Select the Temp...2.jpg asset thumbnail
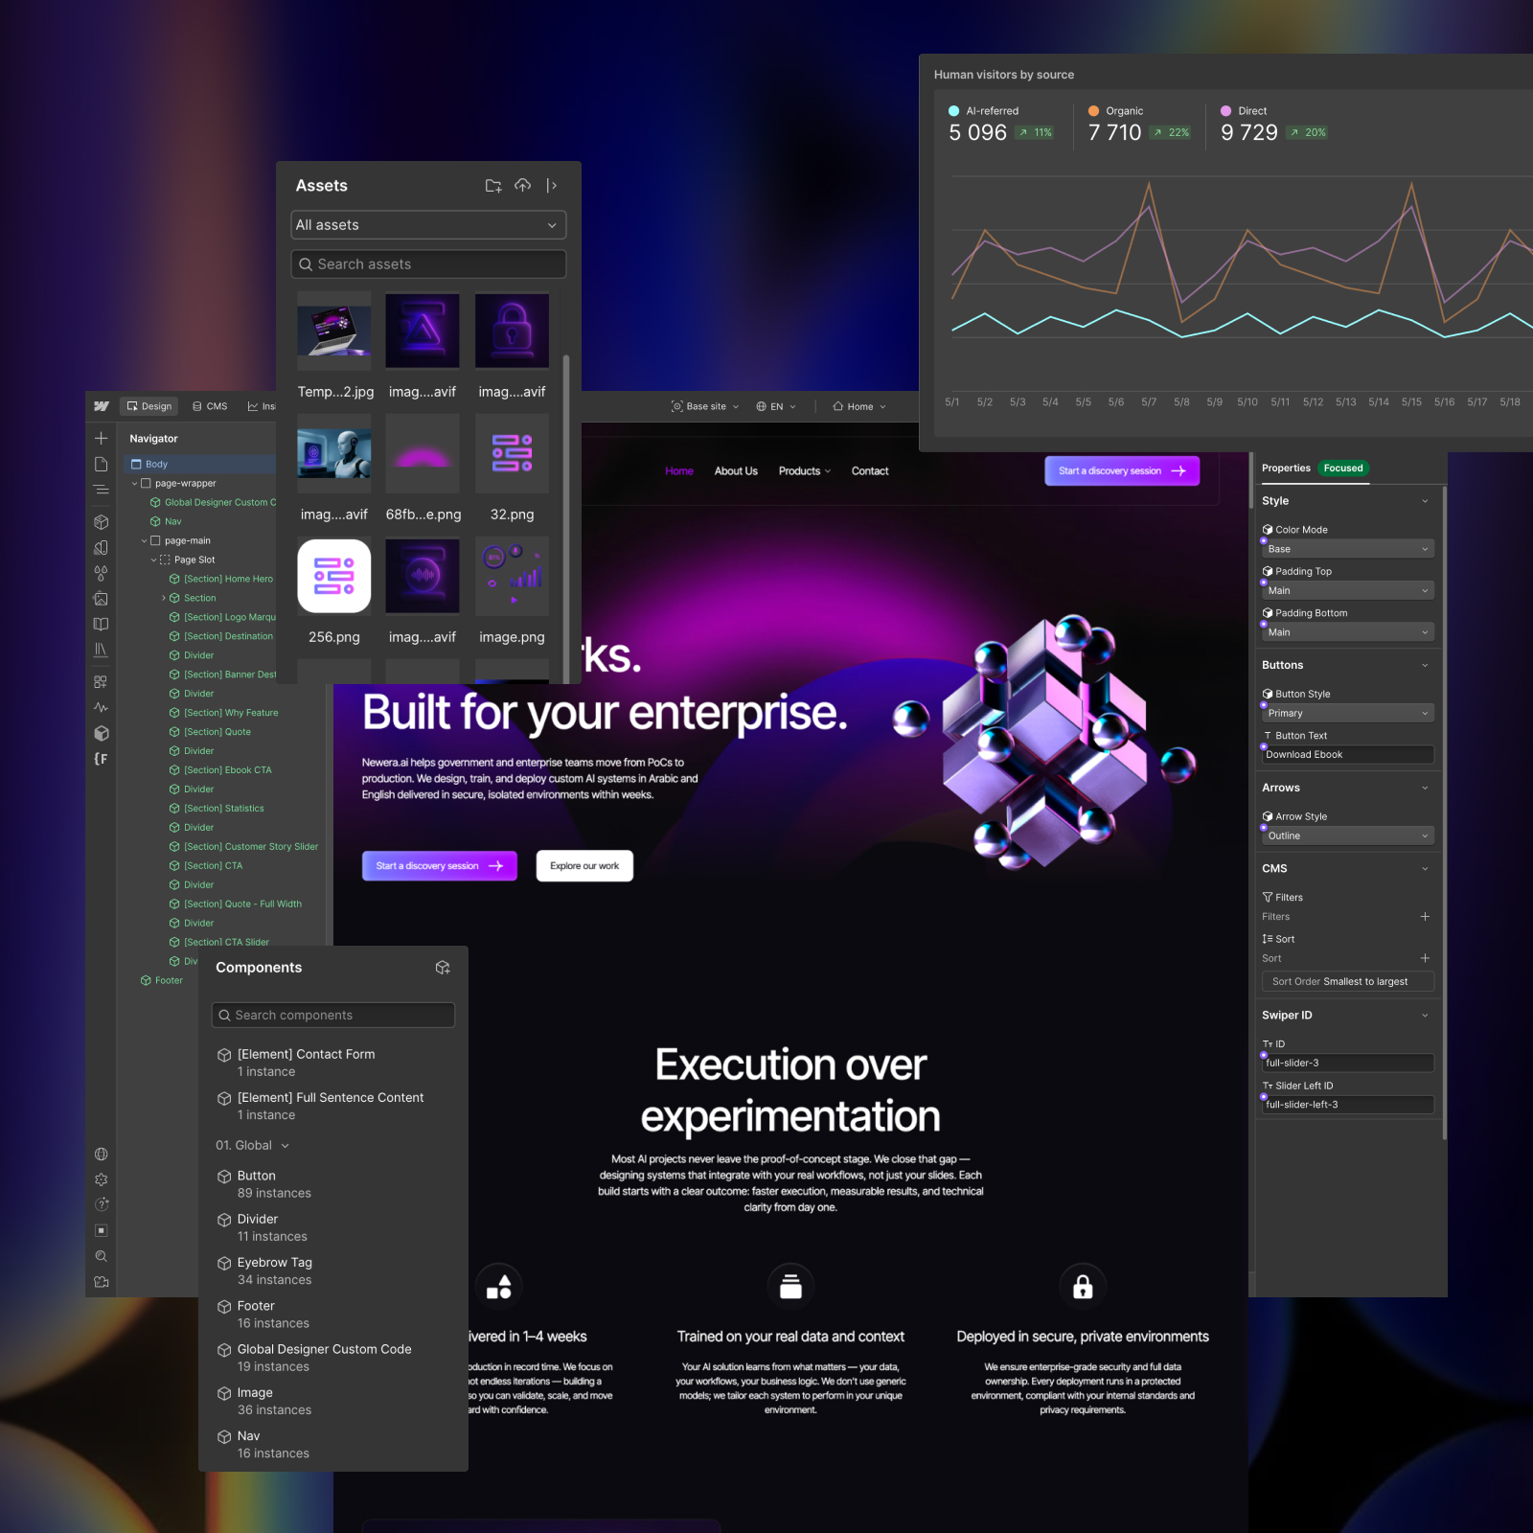1533x1533 pixels. (334, 332)
